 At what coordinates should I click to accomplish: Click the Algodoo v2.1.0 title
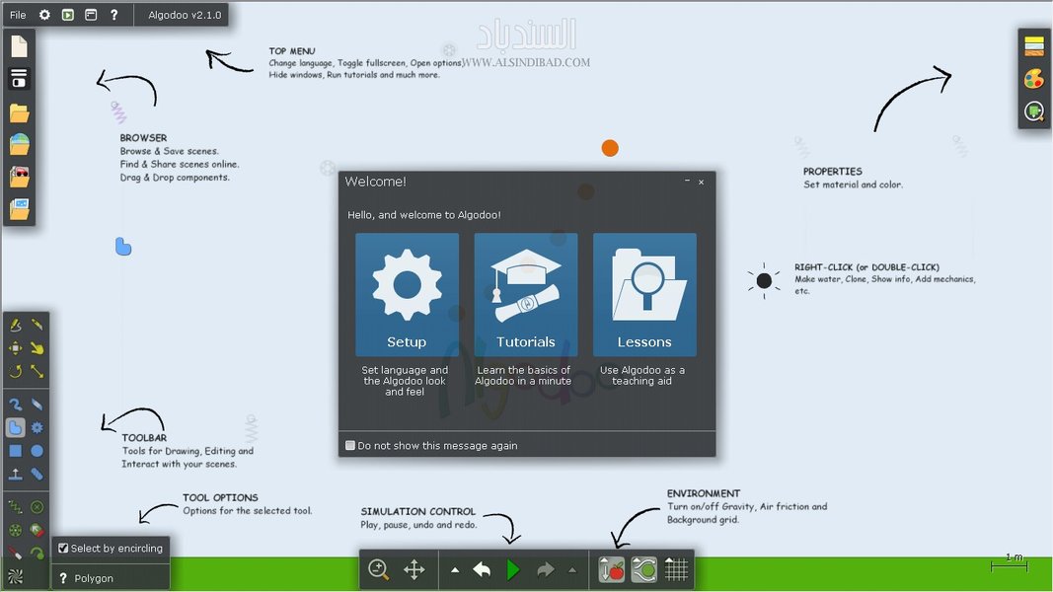click(185, 15)
